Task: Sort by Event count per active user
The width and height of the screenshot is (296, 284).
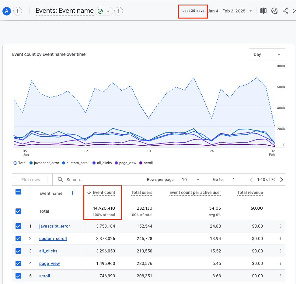Action: click(x=195, y=192)
